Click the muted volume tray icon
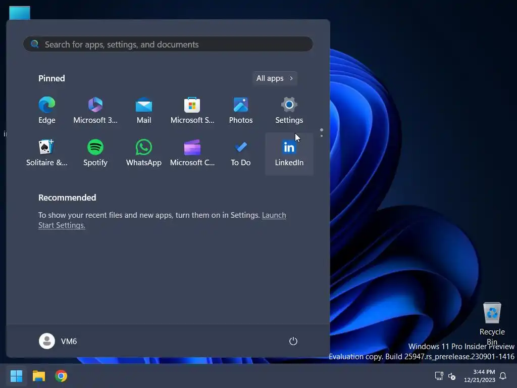Screen dimensions: 517x388 (452, 376)
